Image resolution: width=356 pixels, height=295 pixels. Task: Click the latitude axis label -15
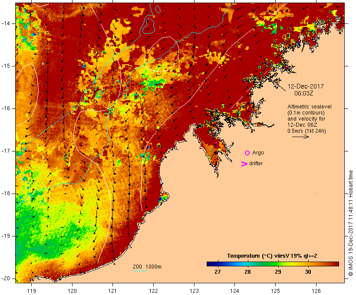tap(6, 66)
